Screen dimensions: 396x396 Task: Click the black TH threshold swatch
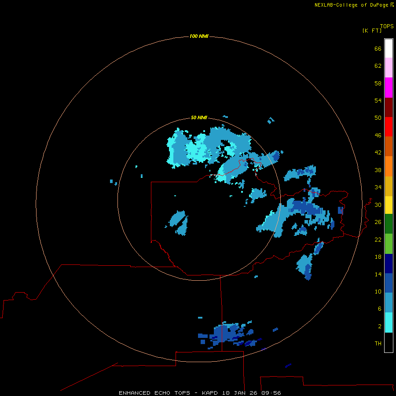[389, 342]
